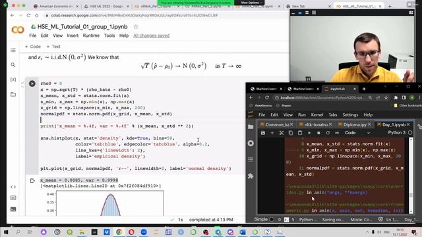Image resolution: width=422 pixels, height=237 pixels.
Task: Open new tab in JupyterLab browser window
Action: tap(364, 89)
